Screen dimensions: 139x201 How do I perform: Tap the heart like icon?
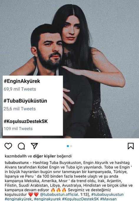point(8,146)
